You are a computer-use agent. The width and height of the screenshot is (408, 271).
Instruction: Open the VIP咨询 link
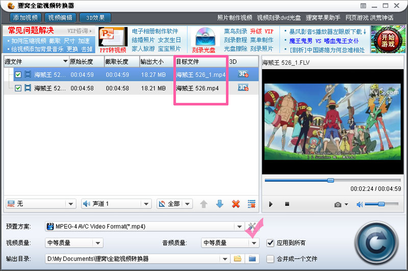(79, 31)
